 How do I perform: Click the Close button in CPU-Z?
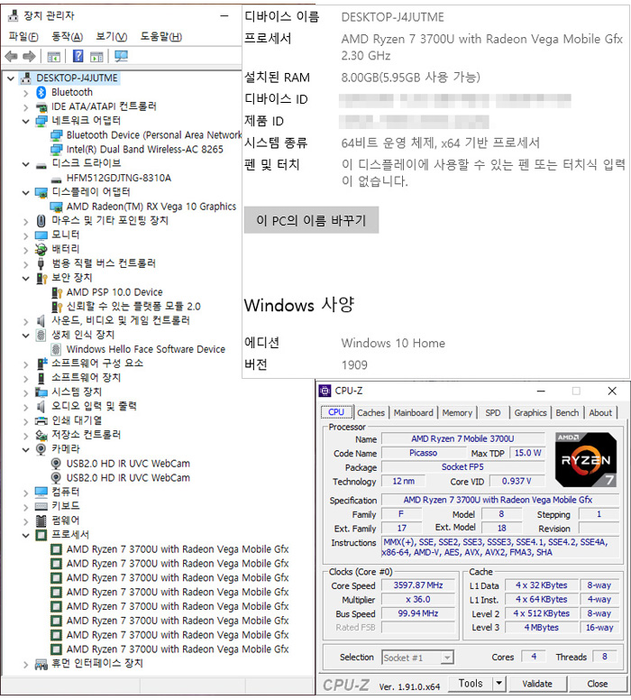coord(597,684)
